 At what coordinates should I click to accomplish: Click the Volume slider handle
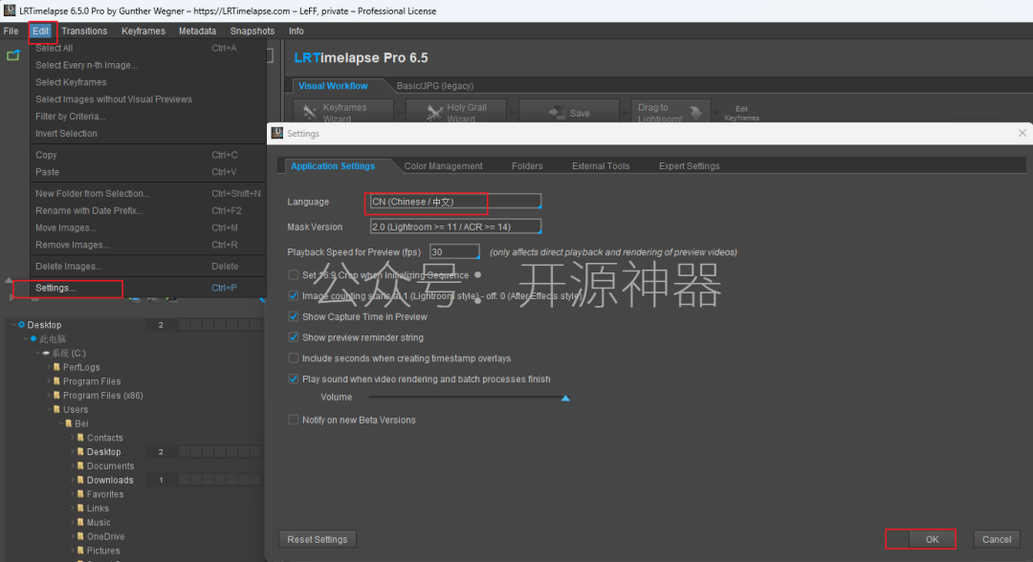tap(565, 399)
